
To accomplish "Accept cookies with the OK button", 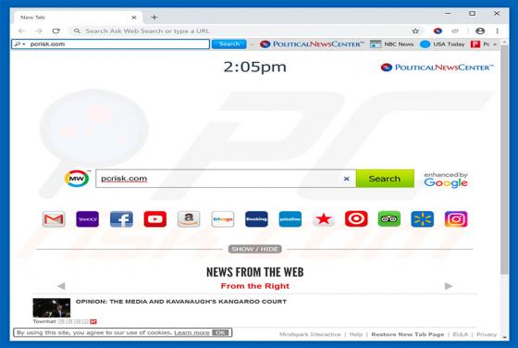I will pos(220,332).
